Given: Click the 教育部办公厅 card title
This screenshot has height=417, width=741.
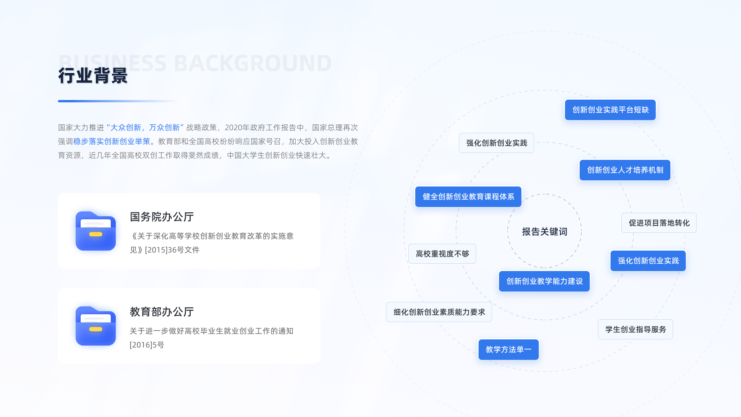Looking at the screenshot, I should click(162, 312).
